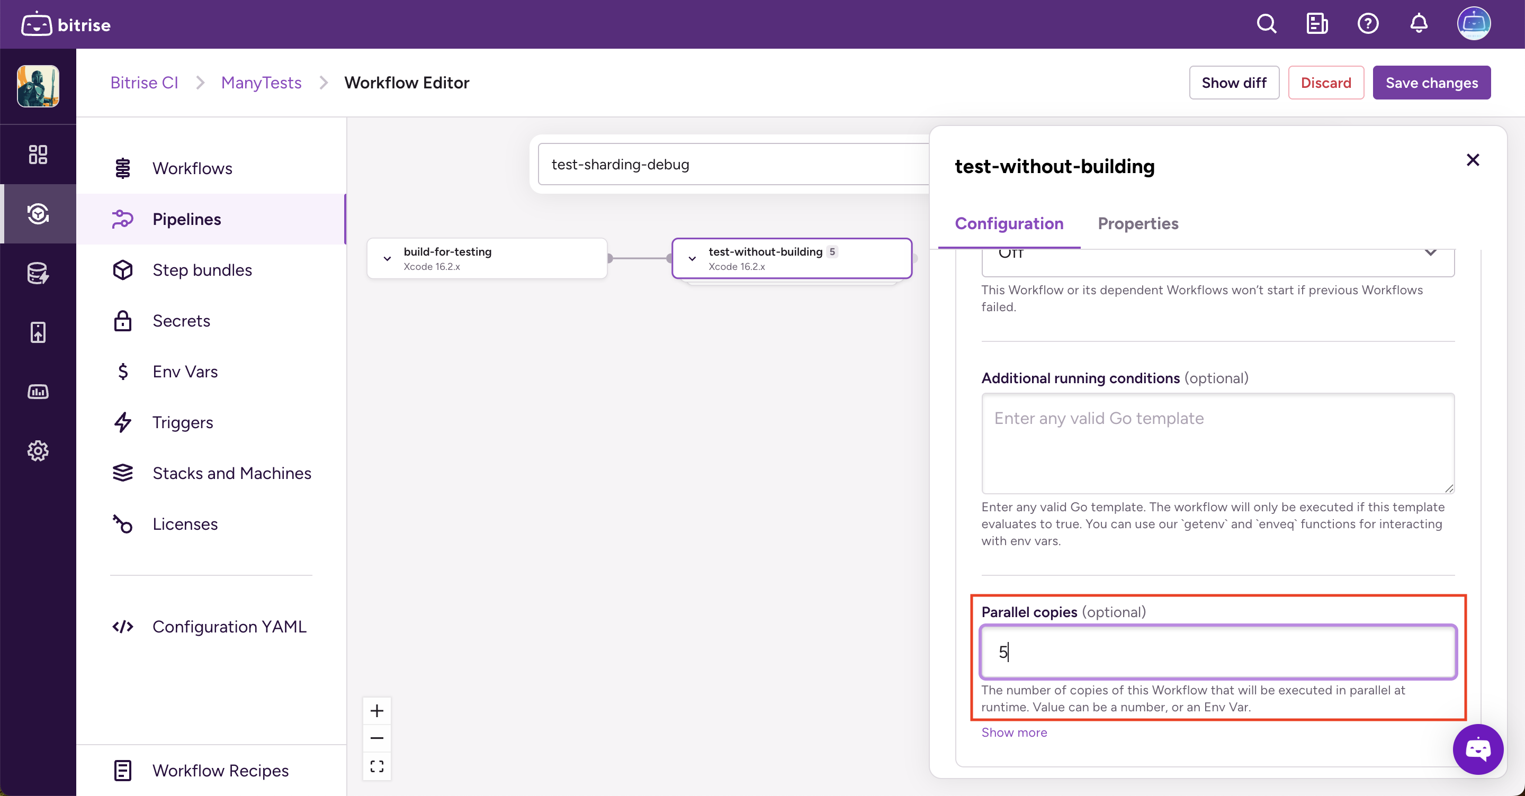Viewport: 1525px width, 796px height.
Task: Open the insights chart icon in left rail
Action: tap(38, 391)
